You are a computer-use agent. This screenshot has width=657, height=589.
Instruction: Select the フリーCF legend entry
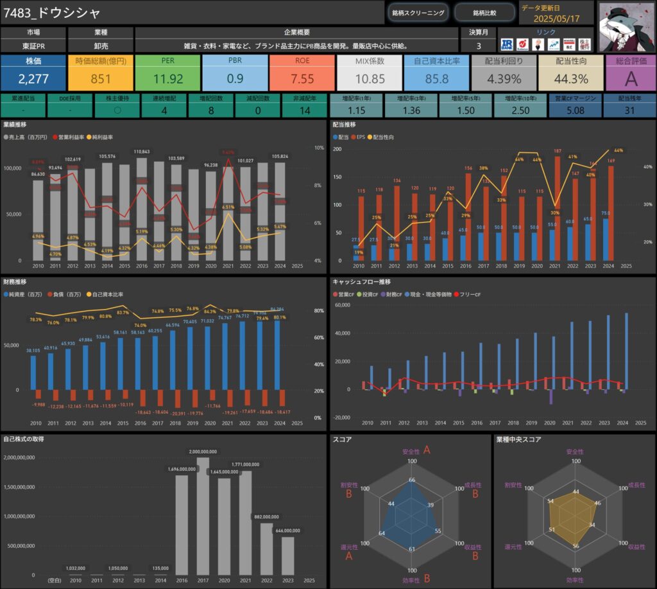467,294
